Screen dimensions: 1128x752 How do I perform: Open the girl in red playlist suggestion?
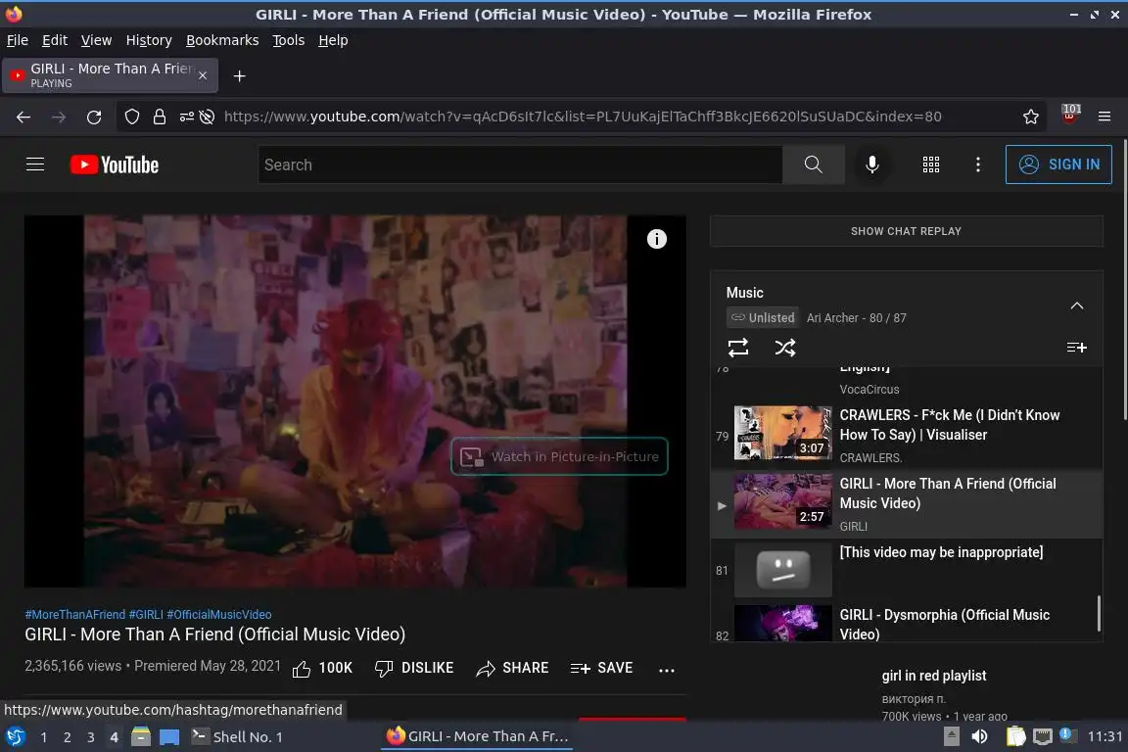(x=934, y=676)
